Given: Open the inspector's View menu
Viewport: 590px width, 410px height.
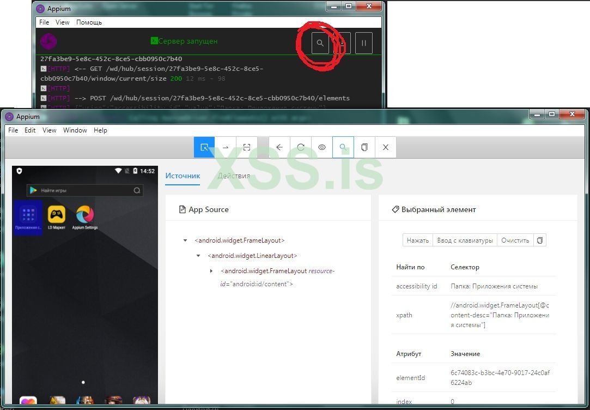Looking at the screenshot, I should tap(49, 130).
